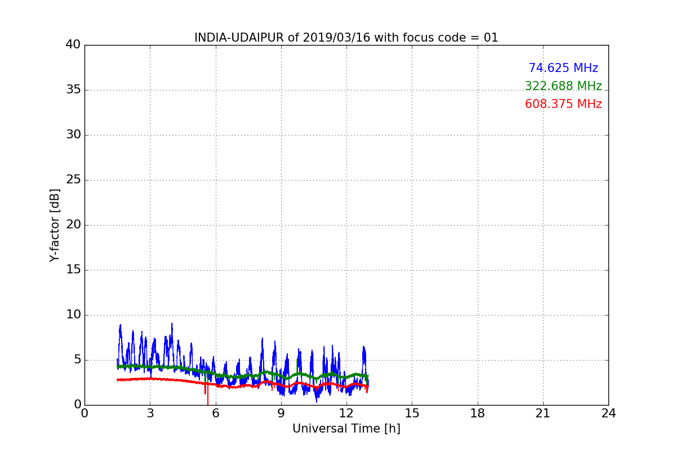Click the x-axis tick label 21
Screen dimensions: 676x450
[x=542, y=413]
